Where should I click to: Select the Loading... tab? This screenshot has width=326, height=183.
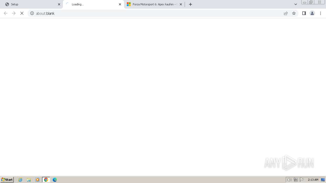[93, 4]
